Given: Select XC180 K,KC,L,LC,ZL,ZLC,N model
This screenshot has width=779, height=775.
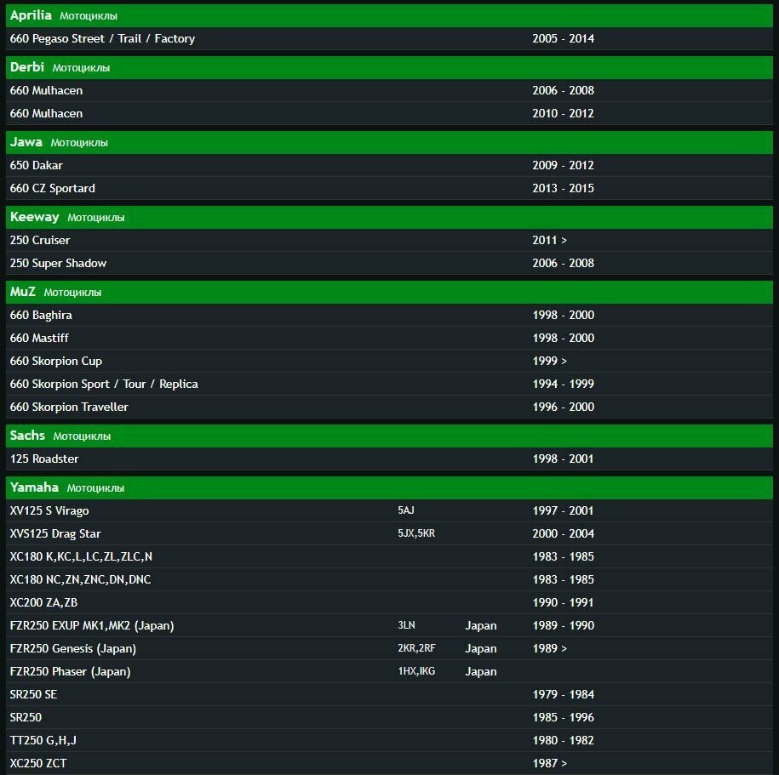Looking at the screenshot, I should tap(81, 556).
